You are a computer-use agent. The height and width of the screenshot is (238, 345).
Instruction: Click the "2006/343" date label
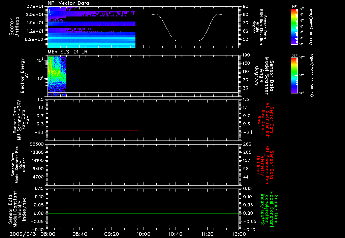23,234
